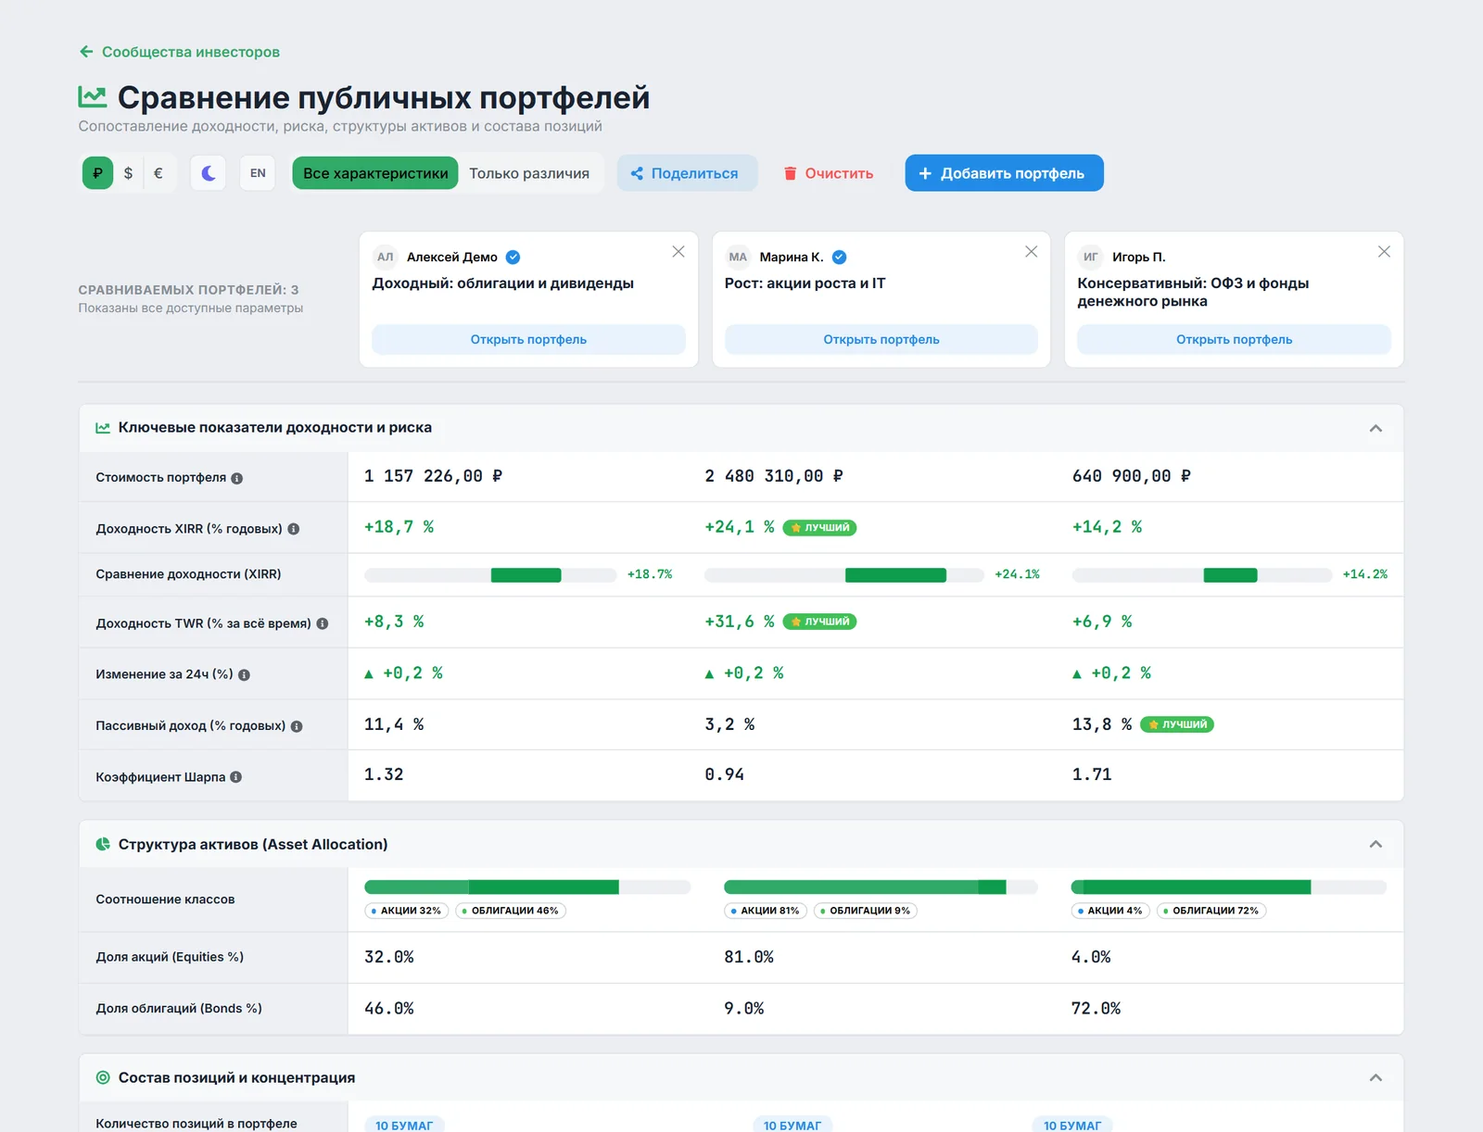Screen dimensions: 1483x1132
Task: Click XIRR comparison bar +14.2%
Action: coord(1202,575)
